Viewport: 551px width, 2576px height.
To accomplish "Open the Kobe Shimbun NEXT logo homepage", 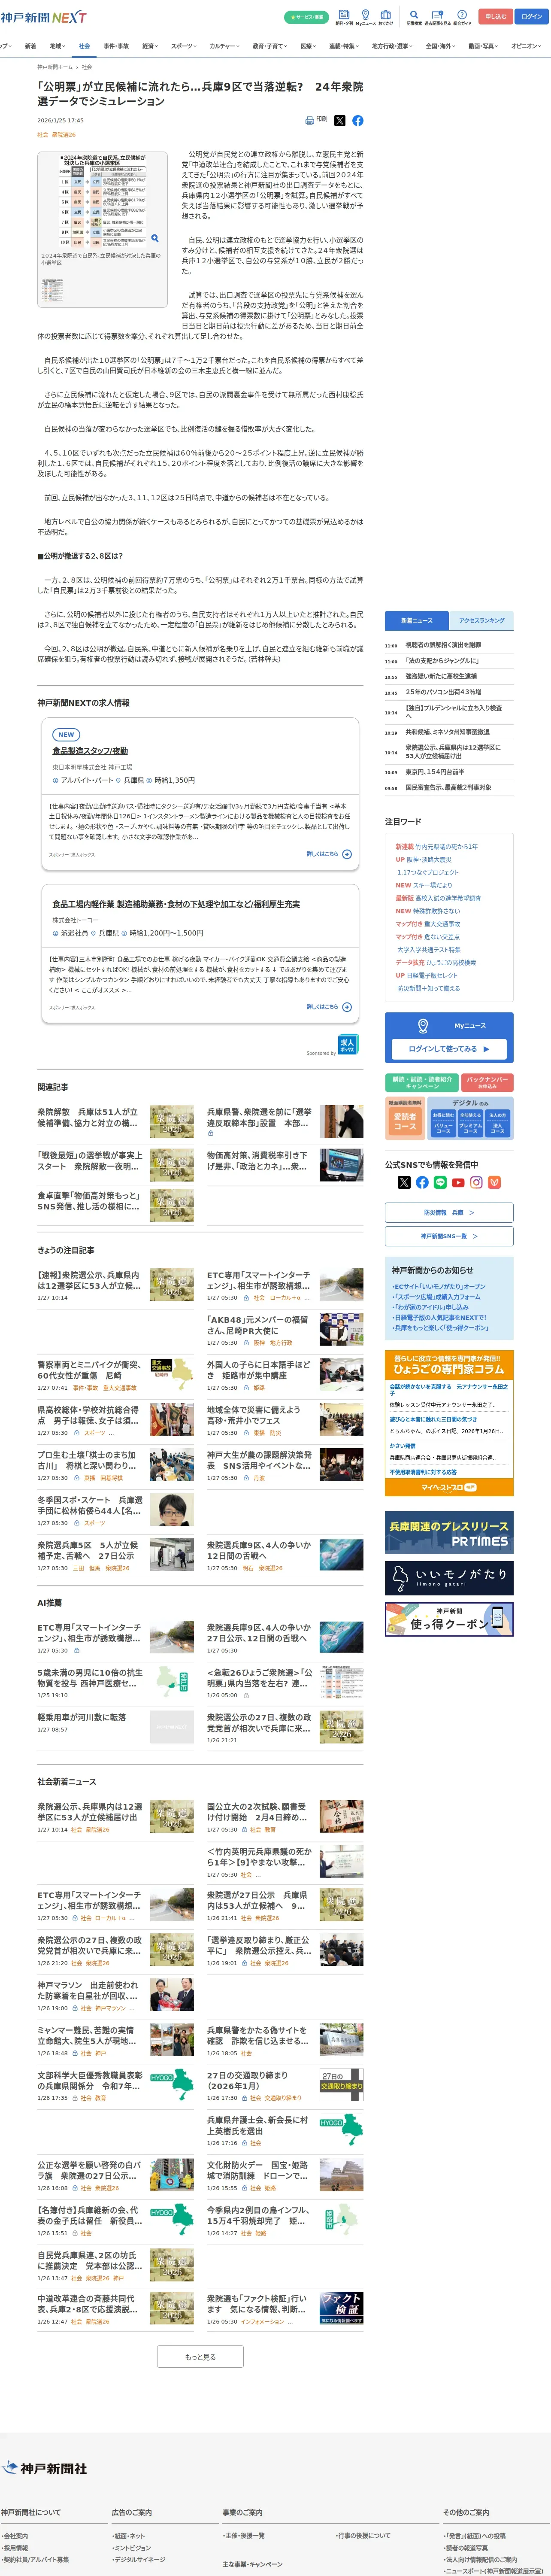I will point(44,17).
